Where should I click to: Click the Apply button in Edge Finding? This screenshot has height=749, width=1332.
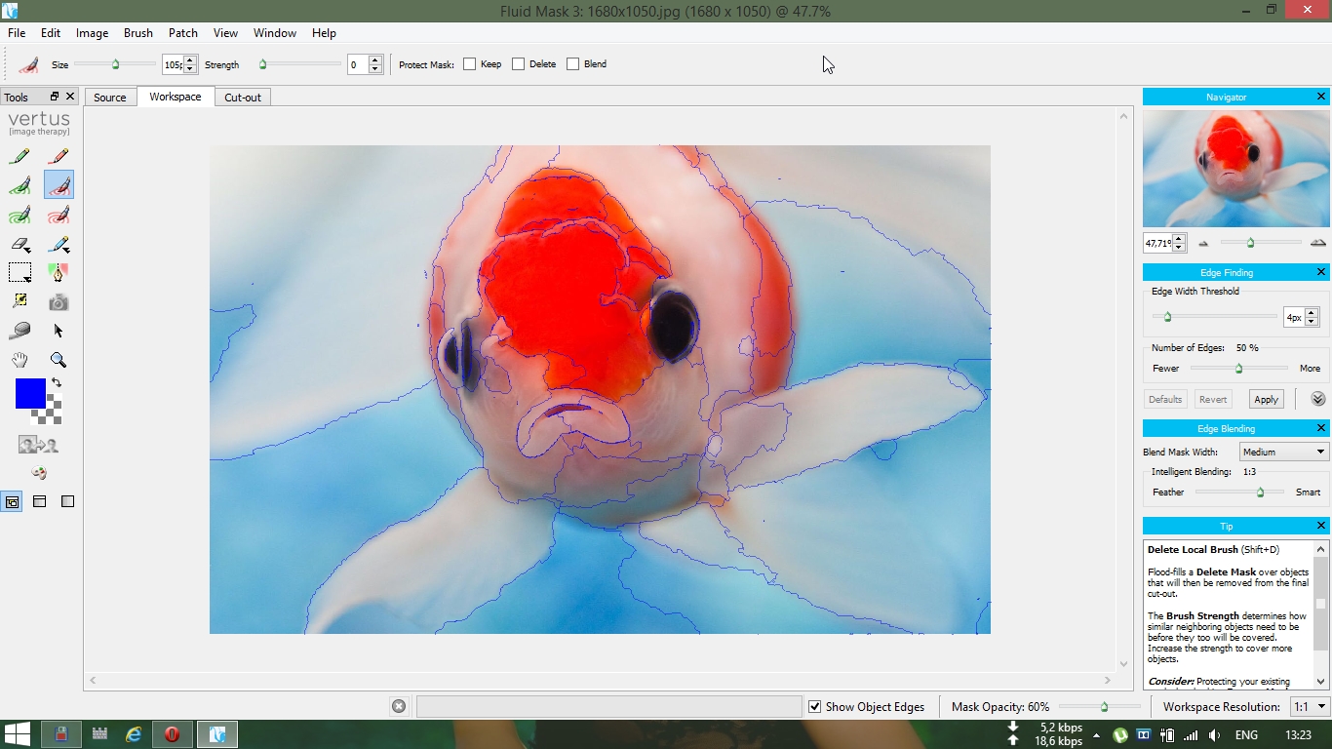point(1266,399)
